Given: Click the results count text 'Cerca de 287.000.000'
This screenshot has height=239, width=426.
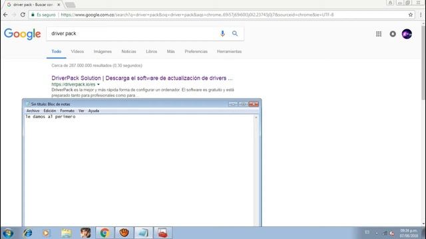Looking at the screenshot, I should (x=72, y=66).
